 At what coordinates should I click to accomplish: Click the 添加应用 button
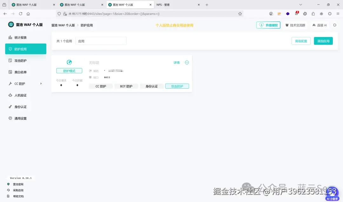[x=323, y=41]
